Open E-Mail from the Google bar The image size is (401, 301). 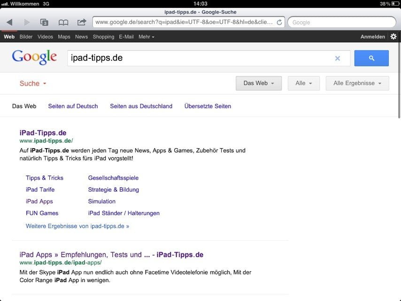tap(126, 37)
